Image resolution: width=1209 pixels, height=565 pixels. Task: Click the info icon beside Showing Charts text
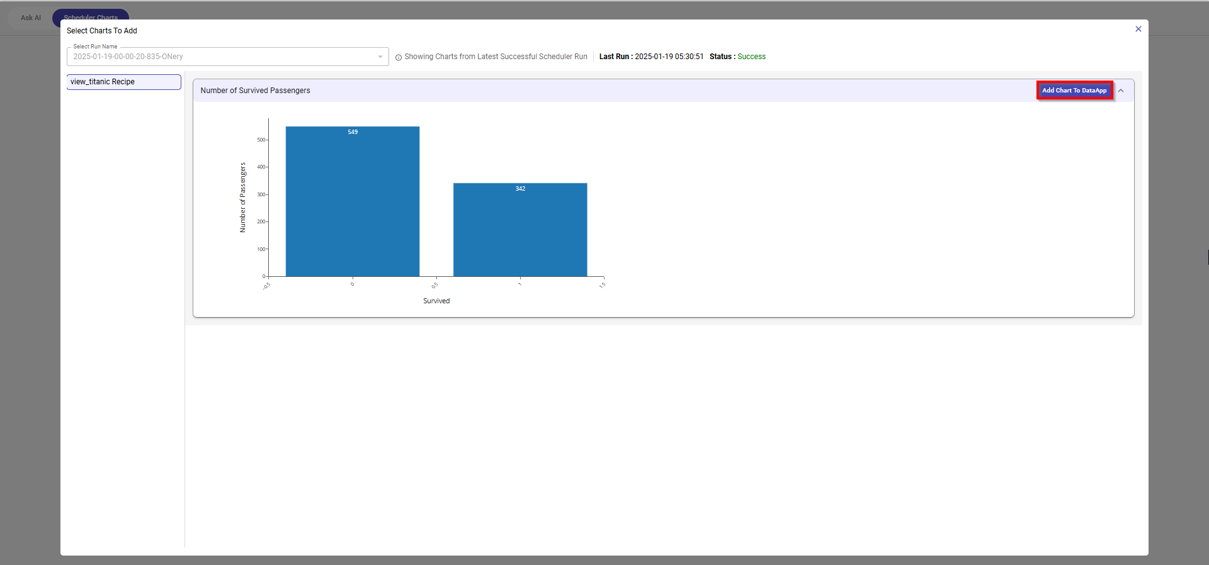pos(399,57)
